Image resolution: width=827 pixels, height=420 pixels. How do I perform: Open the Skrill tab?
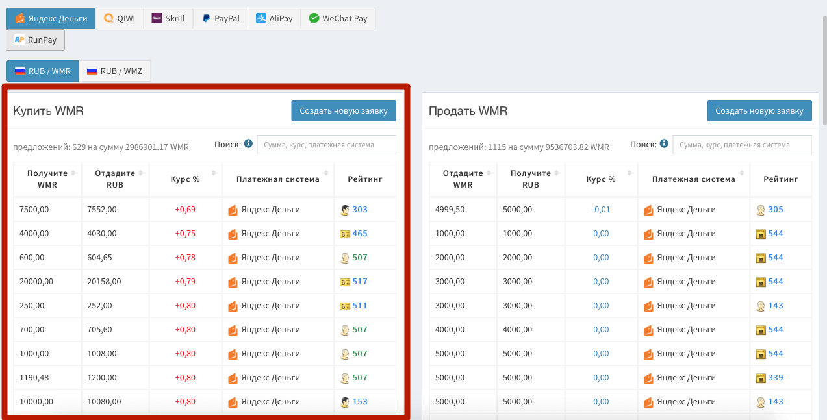point(168,18)
